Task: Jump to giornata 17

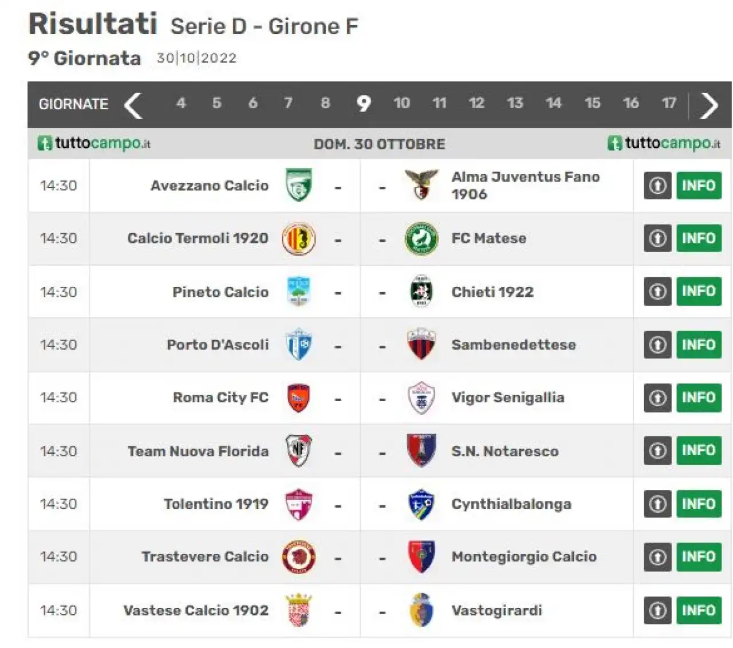Action: (x=669, y=103)
